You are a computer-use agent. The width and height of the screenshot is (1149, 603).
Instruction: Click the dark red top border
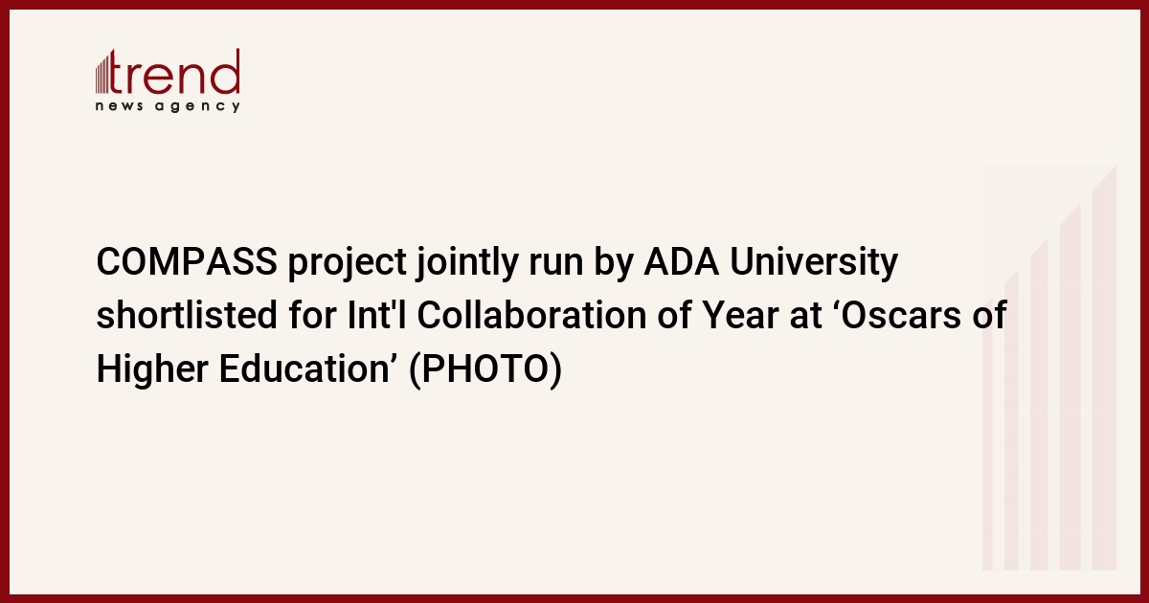point(574,4)
